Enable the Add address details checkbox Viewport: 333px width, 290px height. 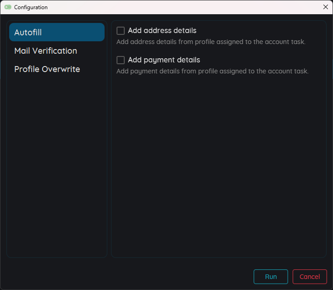coord(121,31)
